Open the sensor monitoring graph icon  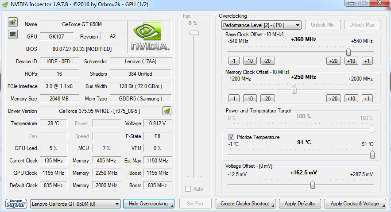13,35
